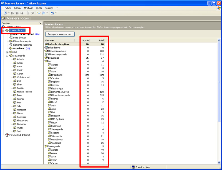Select Queza in the Dossiers tree
Viewport: 222px width, 170px height.
point(20,128)
